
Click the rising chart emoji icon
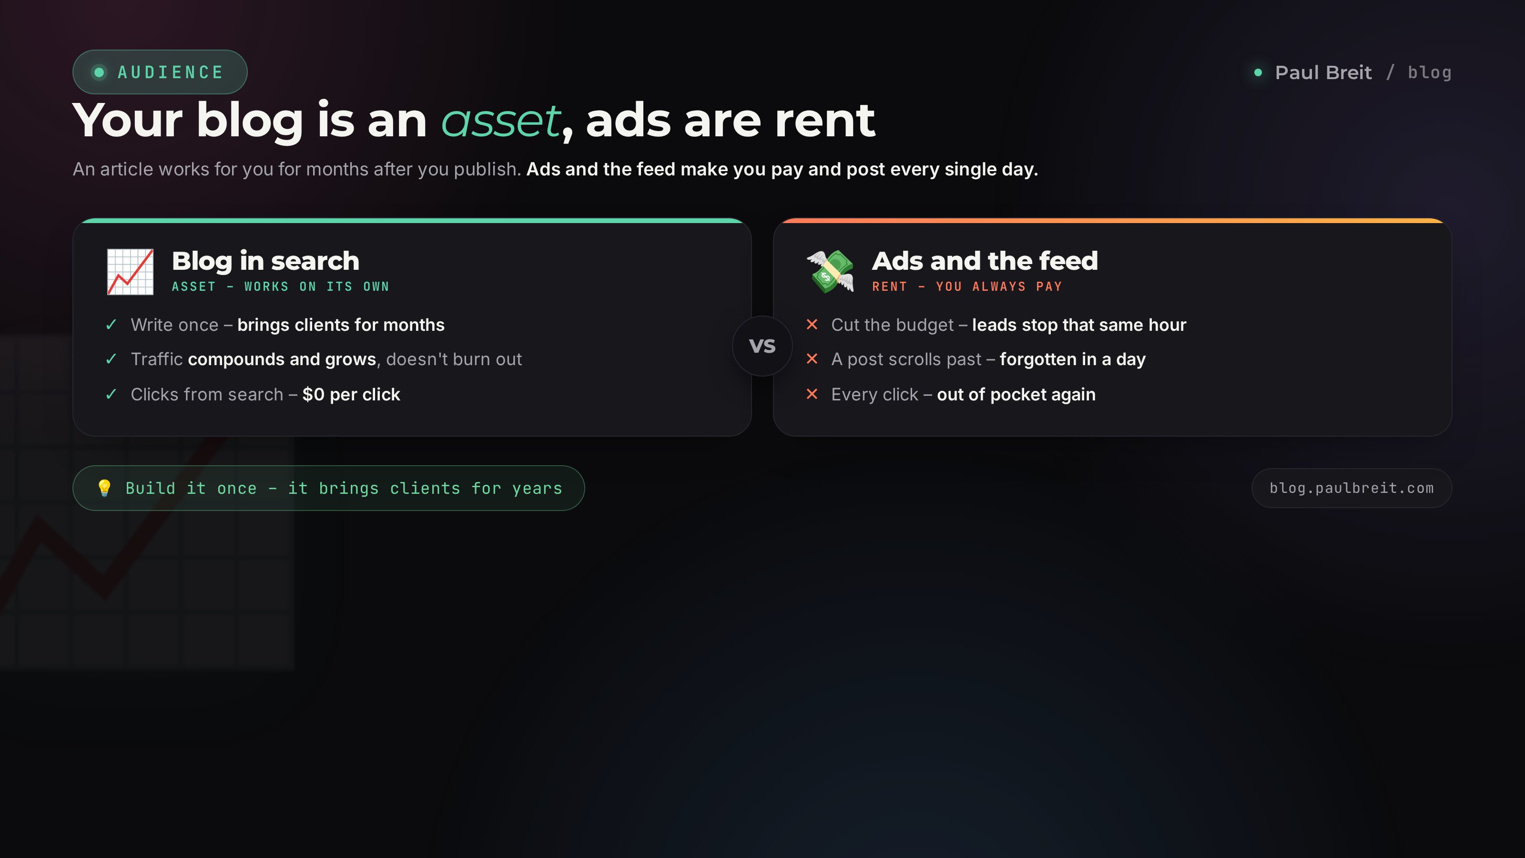pos(130,272)
